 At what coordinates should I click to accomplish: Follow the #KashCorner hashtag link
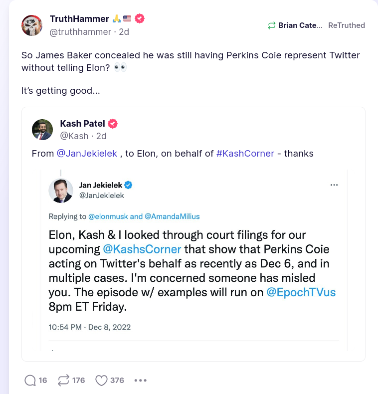245,154
